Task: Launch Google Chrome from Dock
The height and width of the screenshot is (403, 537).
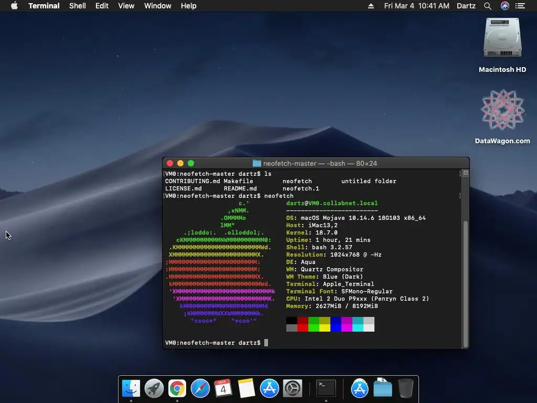Action: click(177, 388)
